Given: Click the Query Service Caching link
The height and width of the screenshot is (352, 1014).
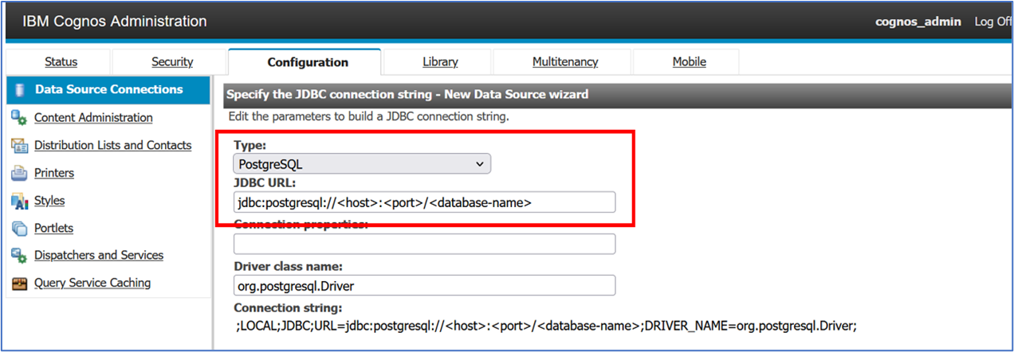Looking at the screenshot, I should tap(92, 284).
